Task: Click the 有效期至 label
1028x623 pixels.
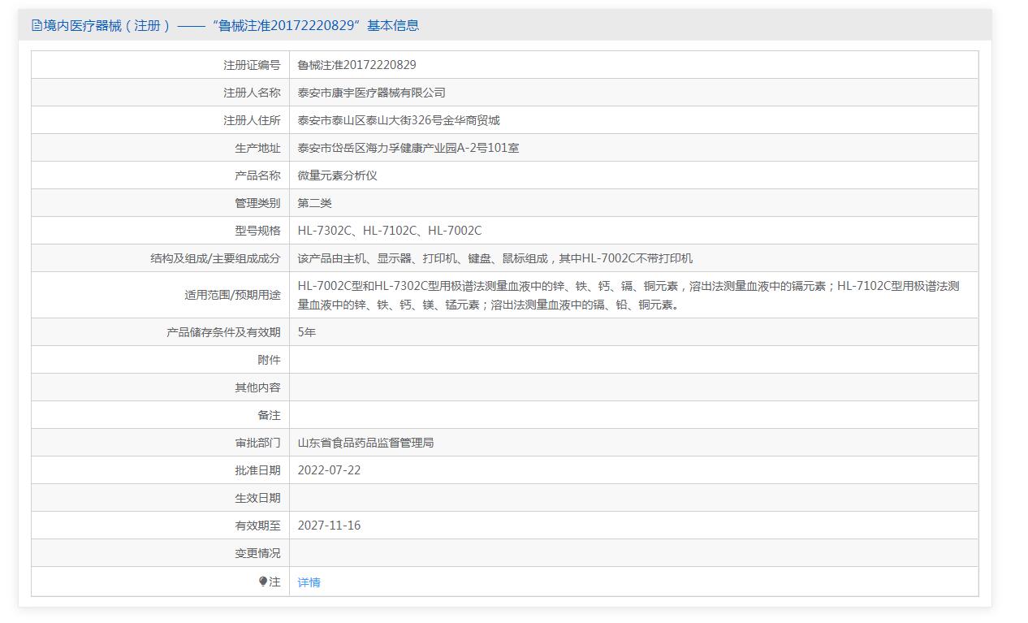Action: coord(257,526)
